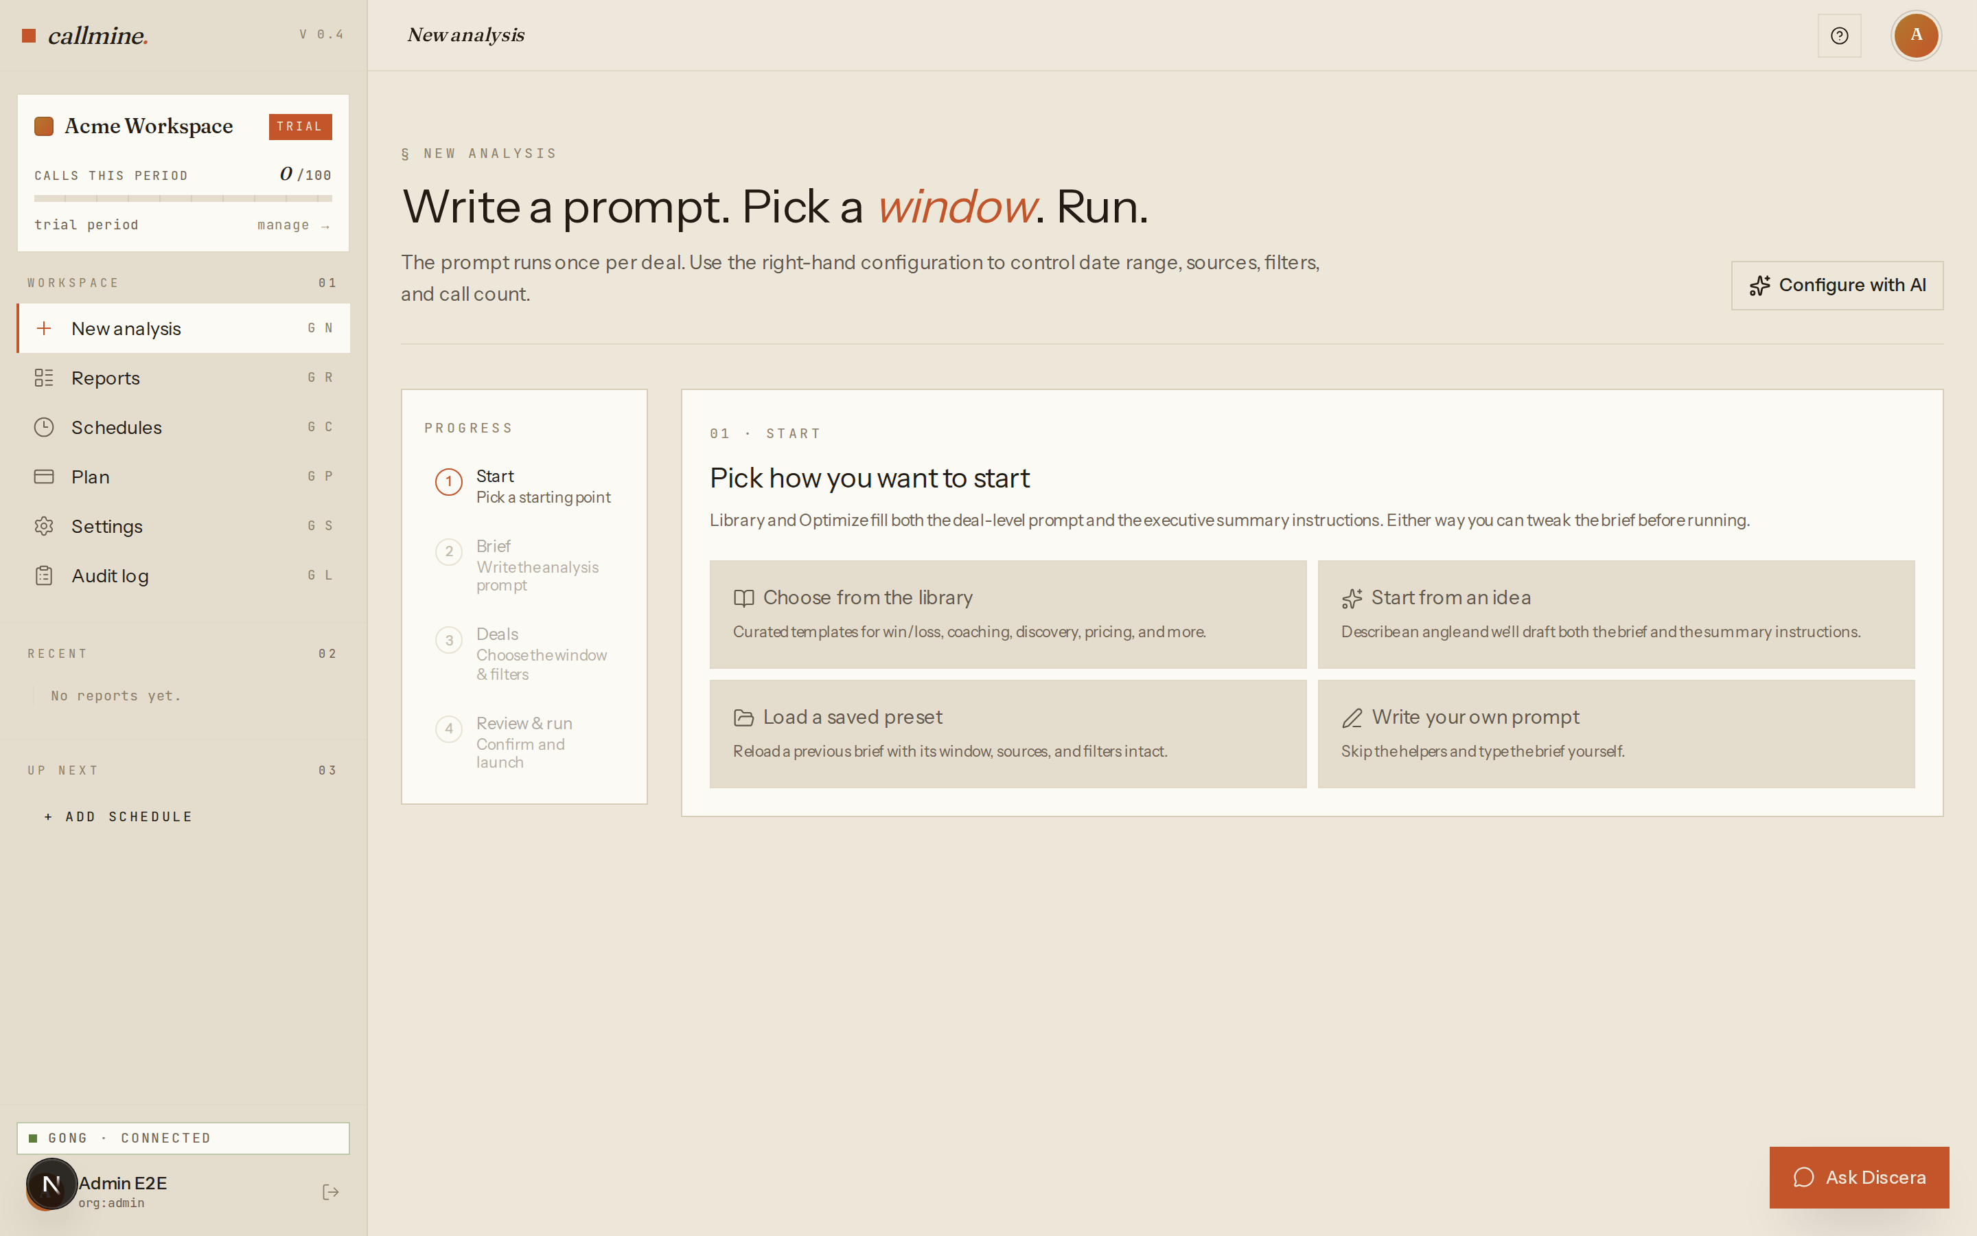Click the Plan card icon
1977x1236 pixels.
[x=44, y=477]
